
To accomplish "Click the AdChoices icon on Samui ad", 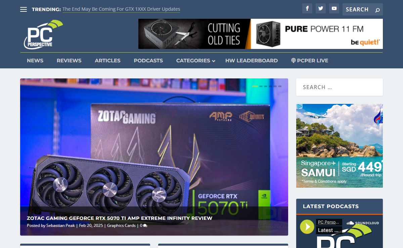I will pos(300,107).
